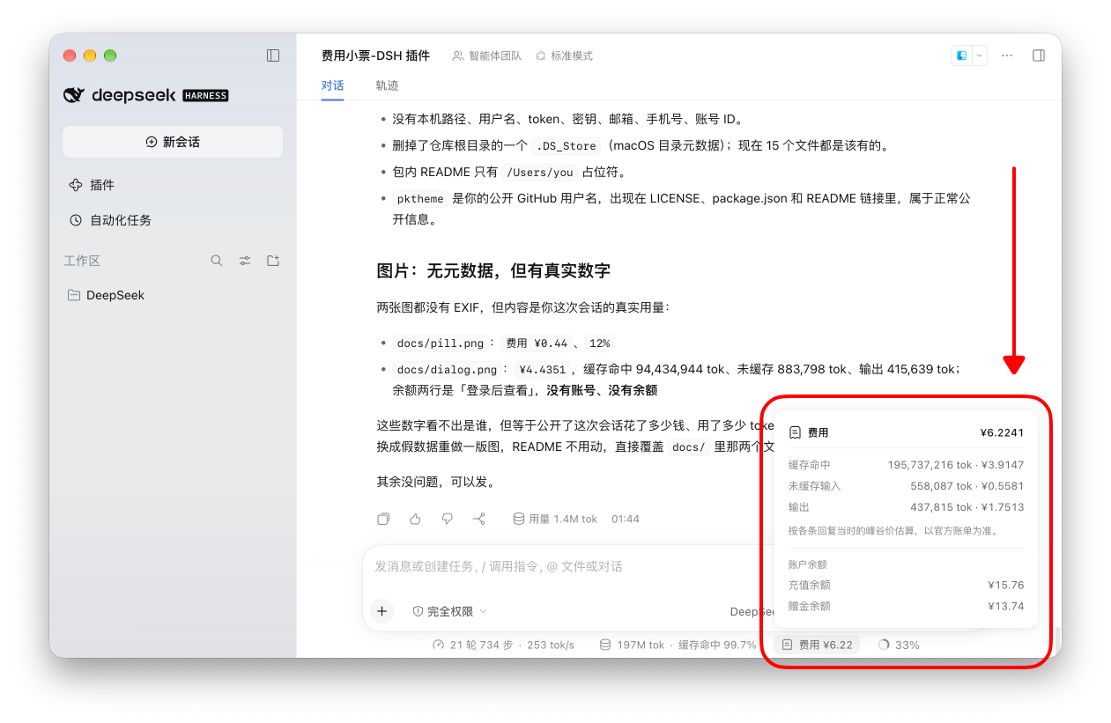This screenshot has height=723, width=1111.
Task: Expand the layout dropdown chevron in header
Action: [x=979, y=55]
